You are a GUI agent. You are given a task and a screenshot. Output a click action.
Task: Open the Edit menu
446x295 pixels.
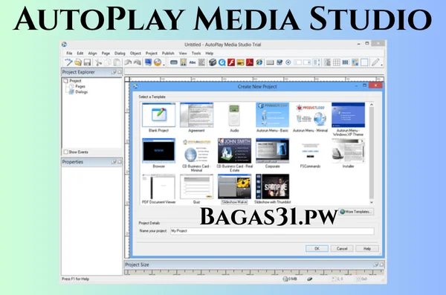(x=80, y=54)
